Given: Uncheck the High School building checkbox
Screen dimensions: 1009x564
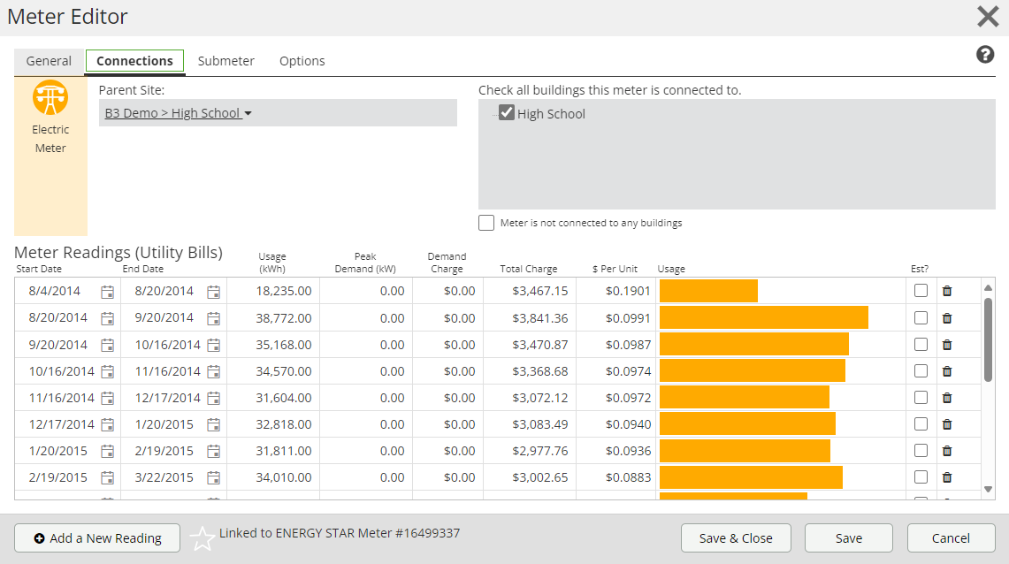Looking at the screenshot, I should (507, 113).
